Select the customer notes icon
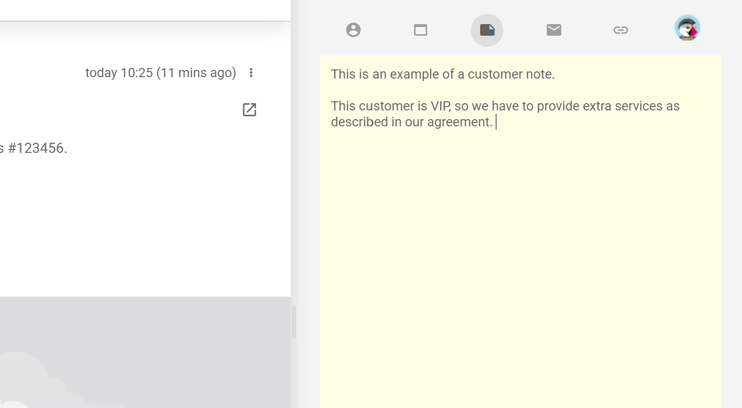 pos(487,30)
